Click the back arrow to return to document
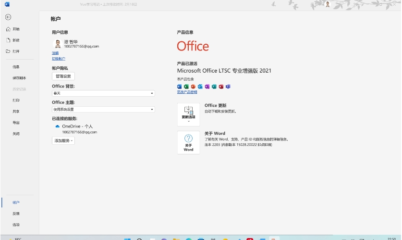The height and width of the screenshot is (240, 402). click(x=8, y=17)
